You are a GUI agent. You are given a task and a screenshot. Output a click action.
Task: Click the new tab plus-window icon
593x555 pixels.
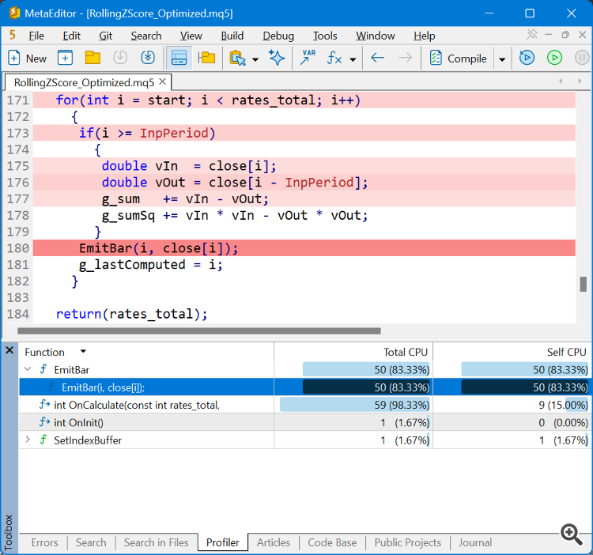click(x=65, y=59)
